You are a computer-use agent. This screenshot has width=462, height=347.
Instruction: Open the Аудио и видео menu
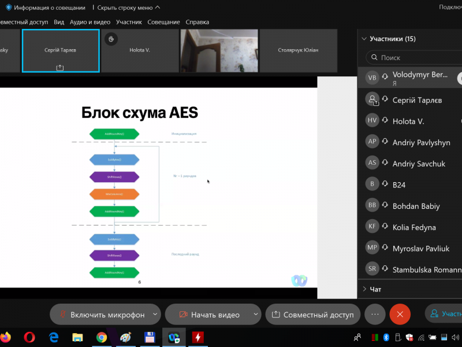click(90, 22)
